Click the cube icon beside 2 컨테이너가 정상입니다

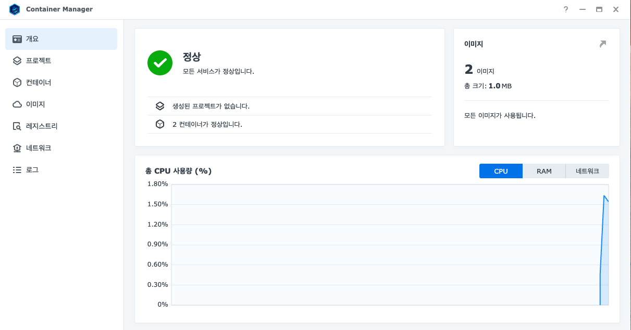click(x=160, y=124)
